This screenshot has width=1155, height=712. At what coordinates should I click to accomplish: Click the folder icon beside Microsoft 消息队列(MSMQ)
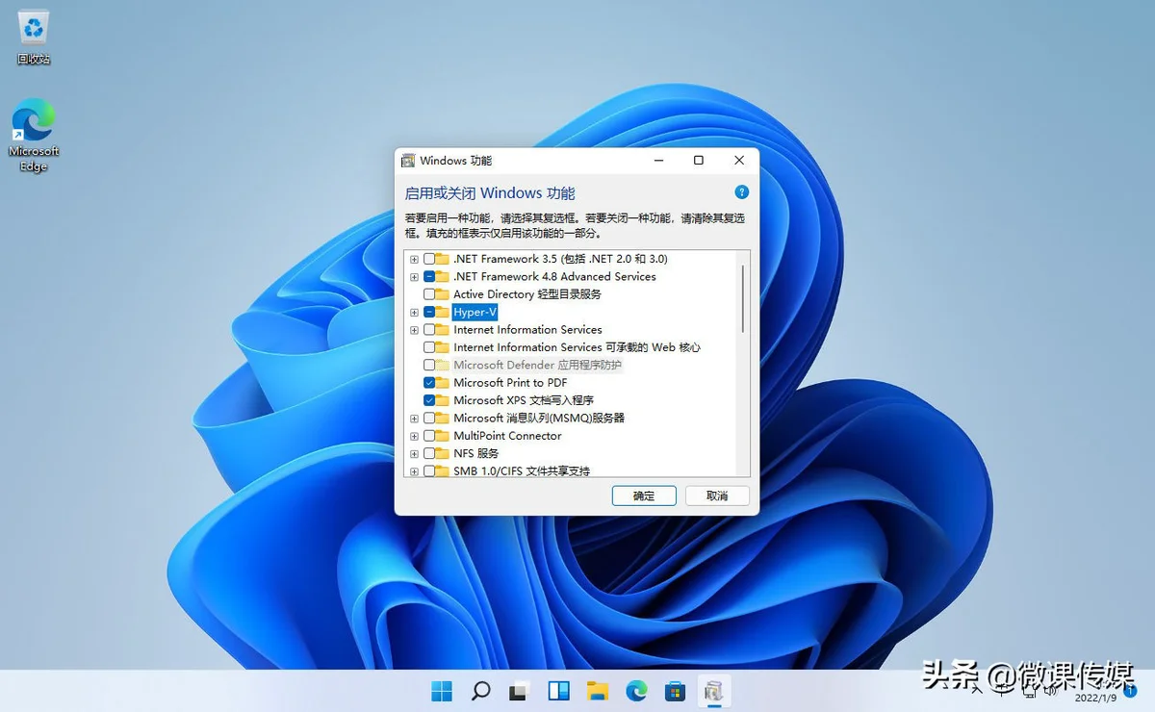coord(443,419)
